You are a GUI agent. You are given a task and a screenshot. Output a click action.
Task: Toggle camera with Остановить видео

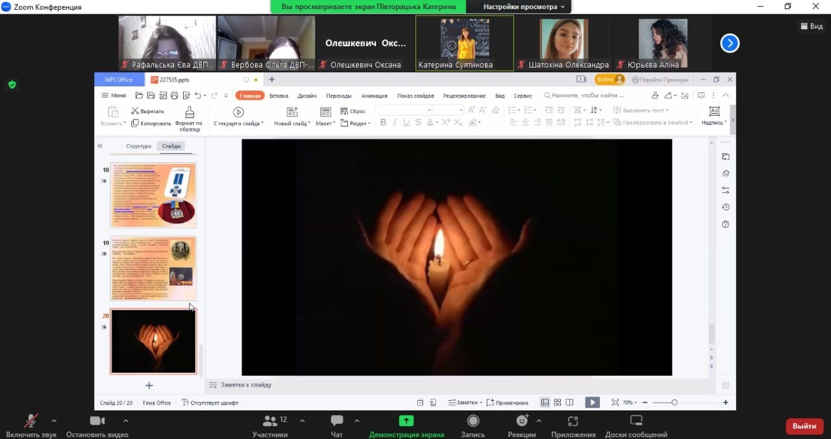coord(97,421)
